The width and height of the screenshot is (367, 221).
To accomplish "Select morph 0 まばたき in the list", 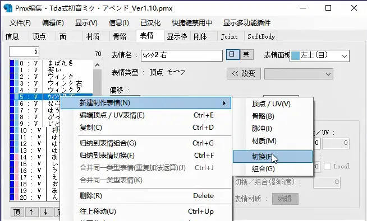I will point(51,63).
